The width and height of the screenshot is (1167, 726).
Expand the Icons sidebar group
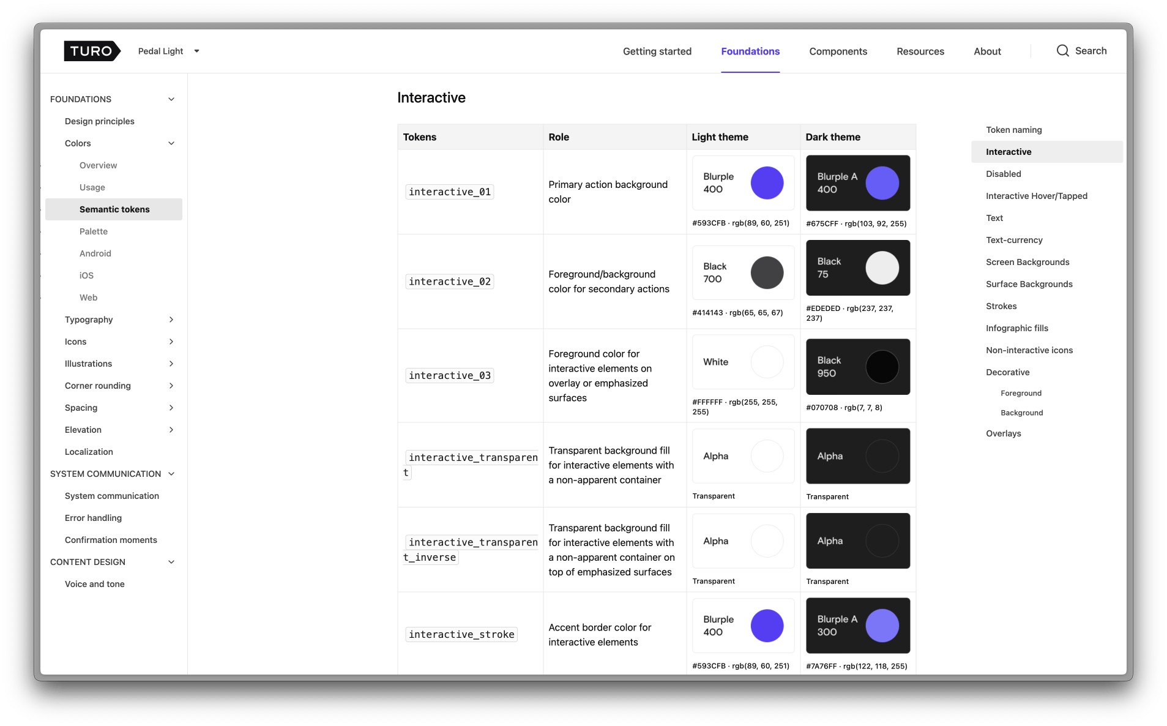point(171,342)
